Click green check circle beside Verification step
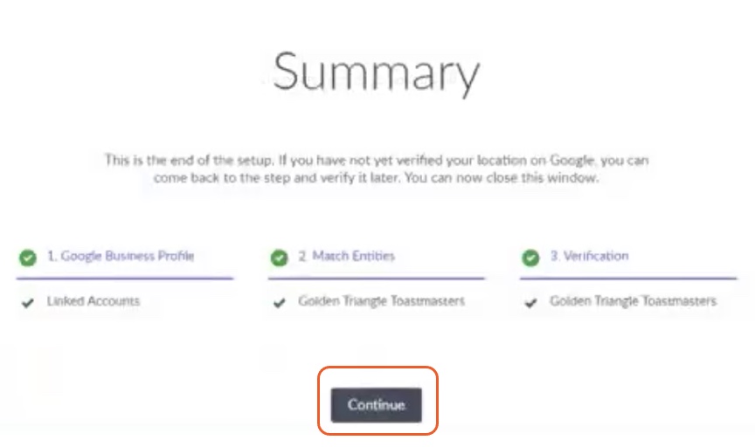This screenshot has width=755, height=447. pyautogui.click(x=530, y=258)
